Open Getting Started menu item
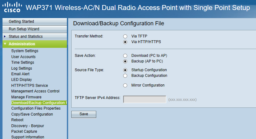Viewport: 256px width, 139px height. pyautogui.click(x=35, y=22)
